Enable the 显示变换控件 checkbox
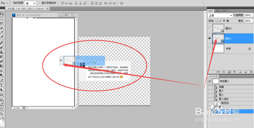The image size is (254, 128). point(40,3)
